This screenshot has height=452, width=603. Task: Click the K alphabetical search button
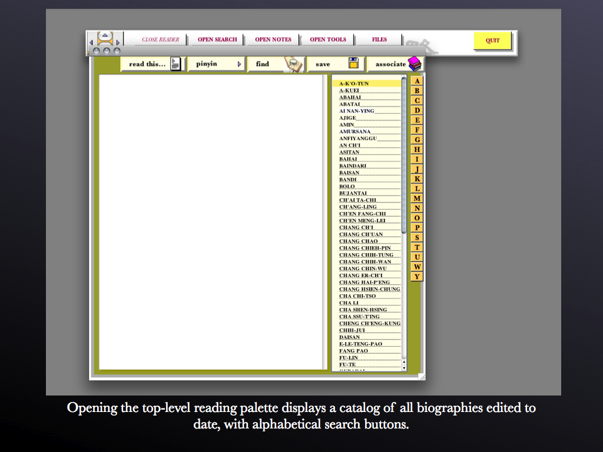pos(417,179)
